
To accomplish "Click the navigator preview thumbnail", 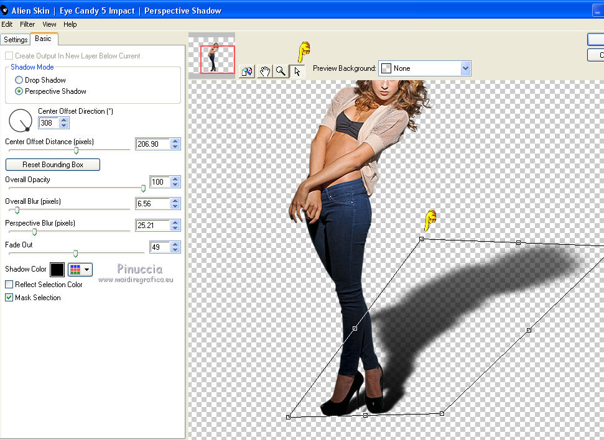I will 211,56.
